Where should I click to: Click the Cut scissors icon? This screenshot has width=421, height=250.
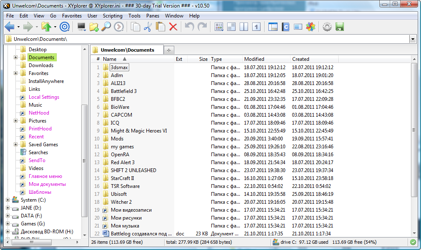pyautogui.click(x=148, y=27)
